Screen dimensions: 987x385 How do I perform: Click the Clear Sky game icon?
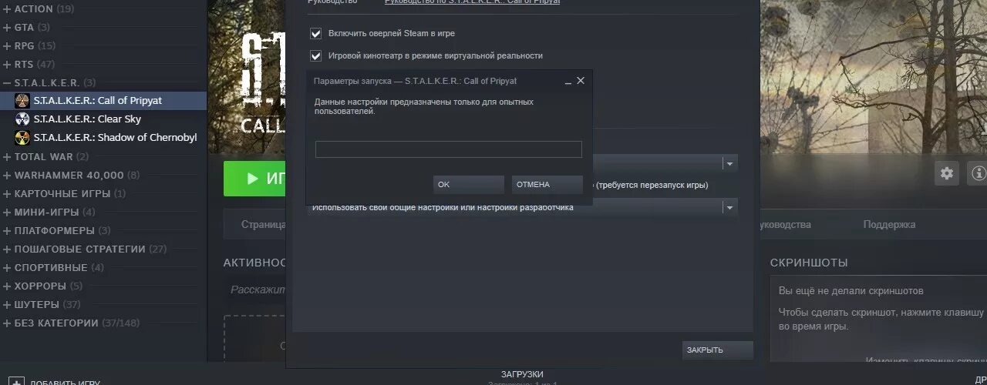22,119
